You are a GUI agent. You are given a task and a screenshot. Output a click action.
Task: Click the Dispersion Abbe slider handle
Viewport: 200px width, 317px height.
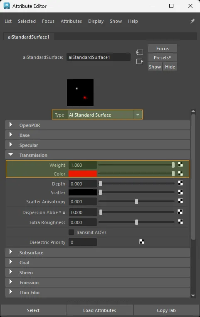tap(101, 212)
